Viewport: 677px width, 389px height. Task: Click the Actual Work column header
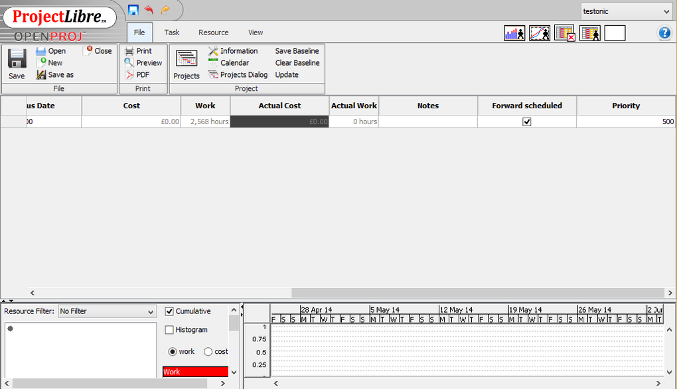354,106
